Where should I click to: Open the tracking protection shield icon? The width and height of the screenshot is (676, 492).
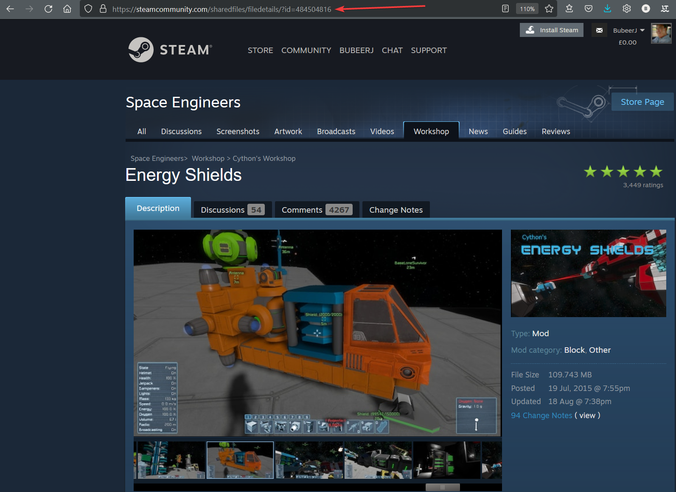coord(88,9)
